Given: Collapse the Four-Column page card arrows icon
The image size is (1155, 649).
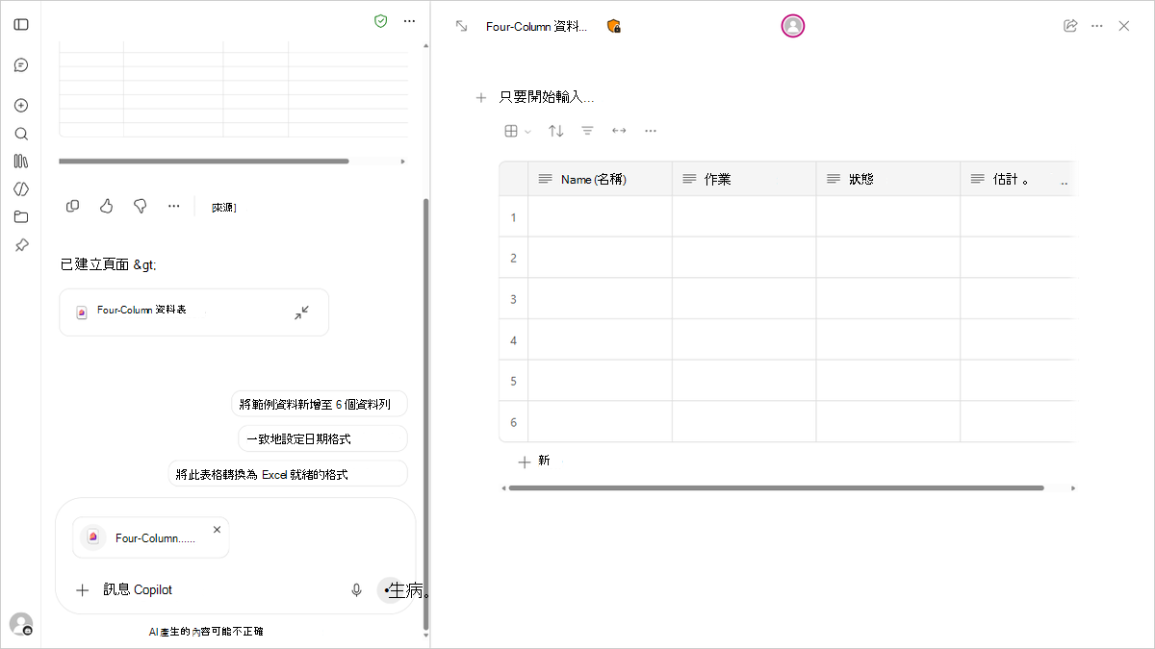Looking at the screenshot, I should (x=301, y=312).
